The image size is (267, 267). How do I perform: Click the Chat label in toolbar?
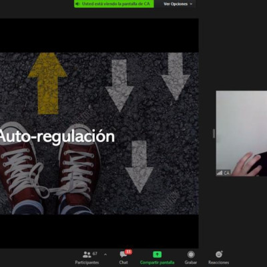123,262
